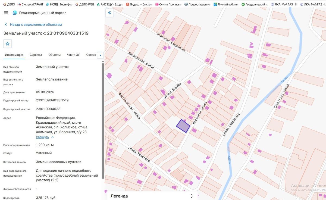Open the Предоставление bookmark
326x200 pixels.
[x=197, y=4]
